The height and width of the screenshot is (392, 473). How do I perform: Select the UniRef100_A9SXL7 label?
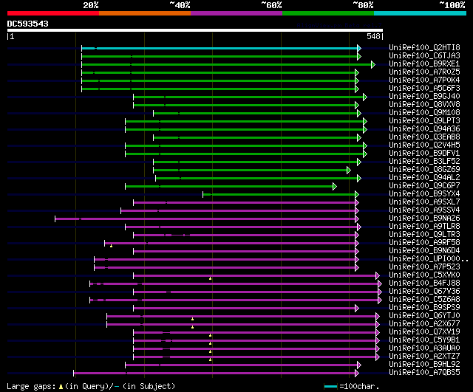(424, 202)
